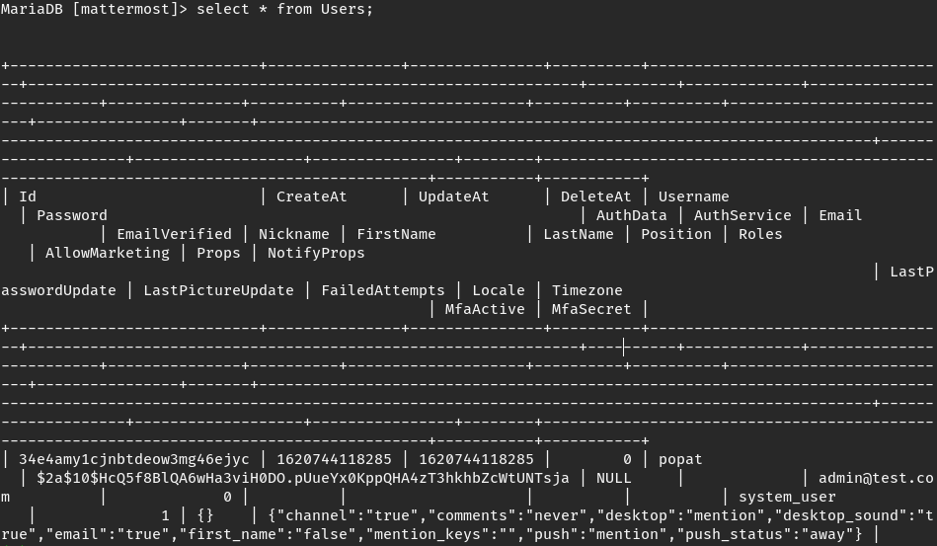Click the Roles column header

point(760,234)
